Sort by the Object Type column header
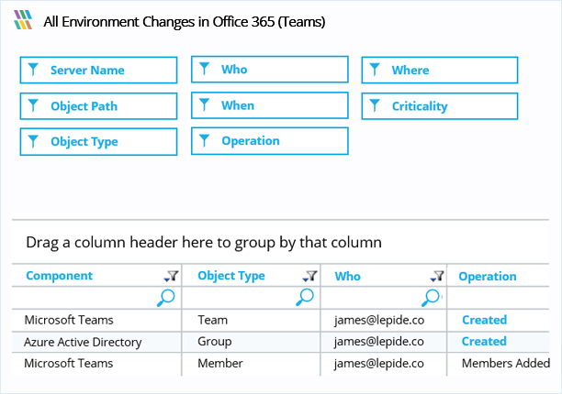The image size is (562, 394). pyautogui.click(x=231, y=276)
